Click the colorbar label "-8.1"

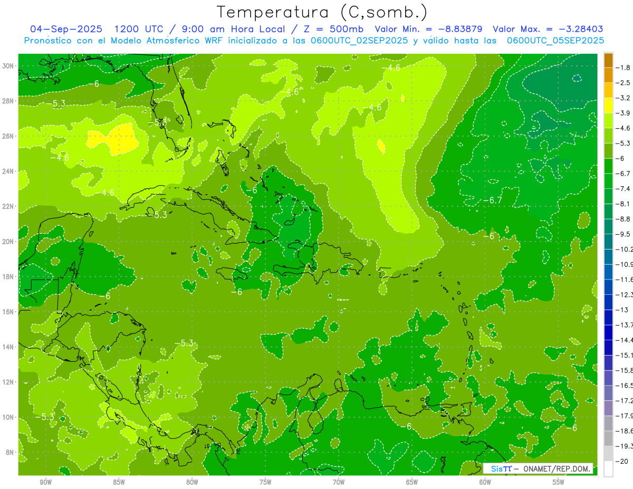point(624,204)
